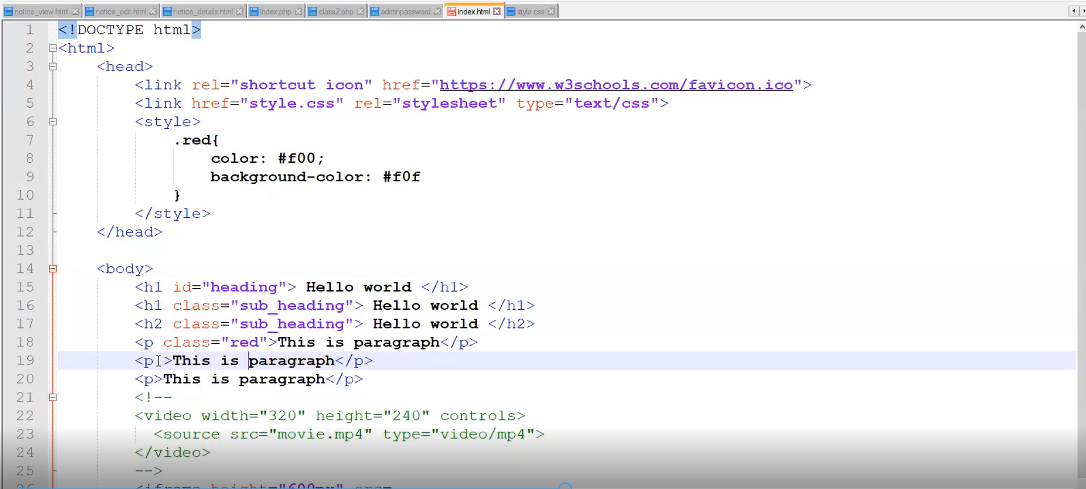Click the closing "</head>" tag
The height and width of the screenshot is (489, 1086).
coord(130,232)
